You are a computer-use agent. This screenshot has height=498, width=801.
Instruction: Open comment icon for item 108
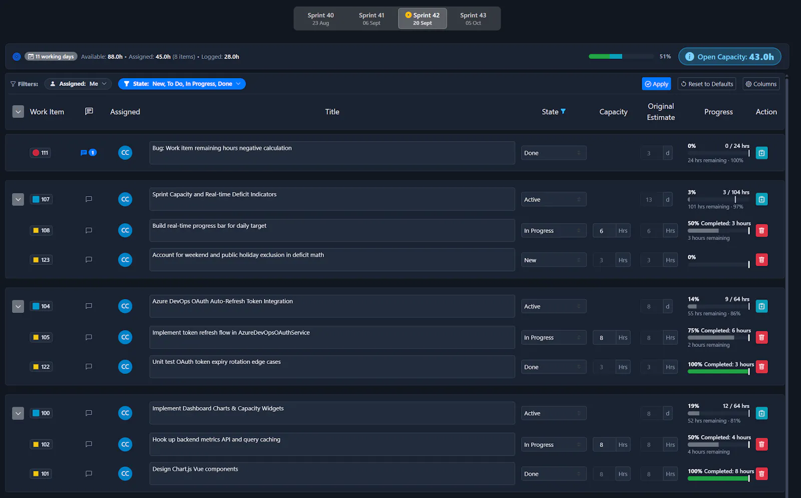[x=89, y=230]
